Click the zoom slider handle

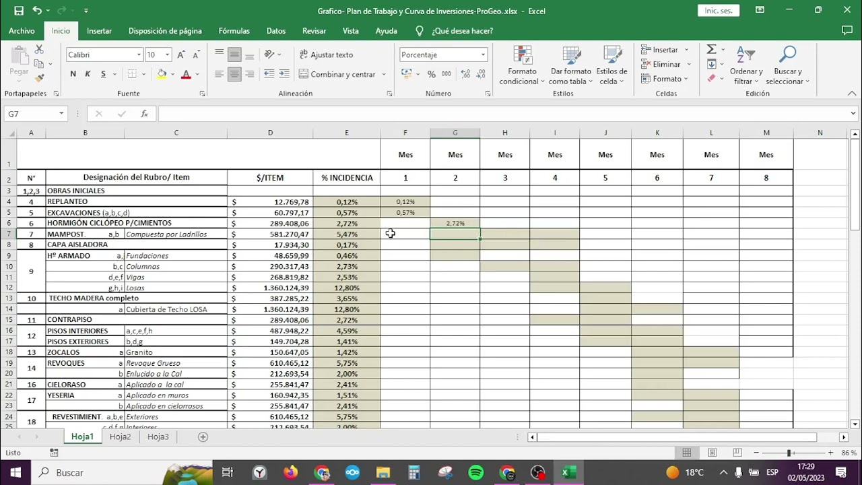[789, 453]
